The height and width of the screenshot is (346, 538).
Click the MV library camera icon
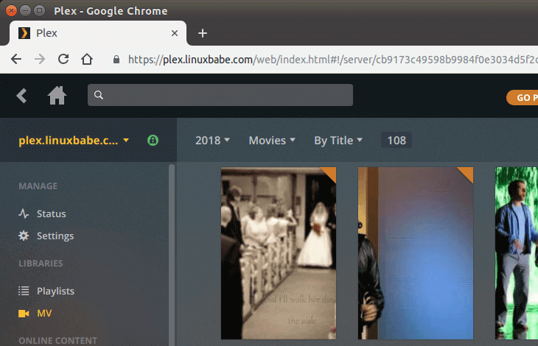[24, 313]
